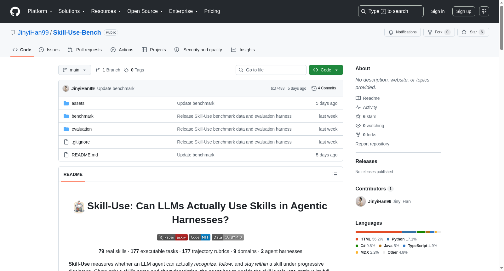Viewport: 504px width, 271px height.
Task: Open commit b1f7488 link
Action: click(x=278, y=88)
